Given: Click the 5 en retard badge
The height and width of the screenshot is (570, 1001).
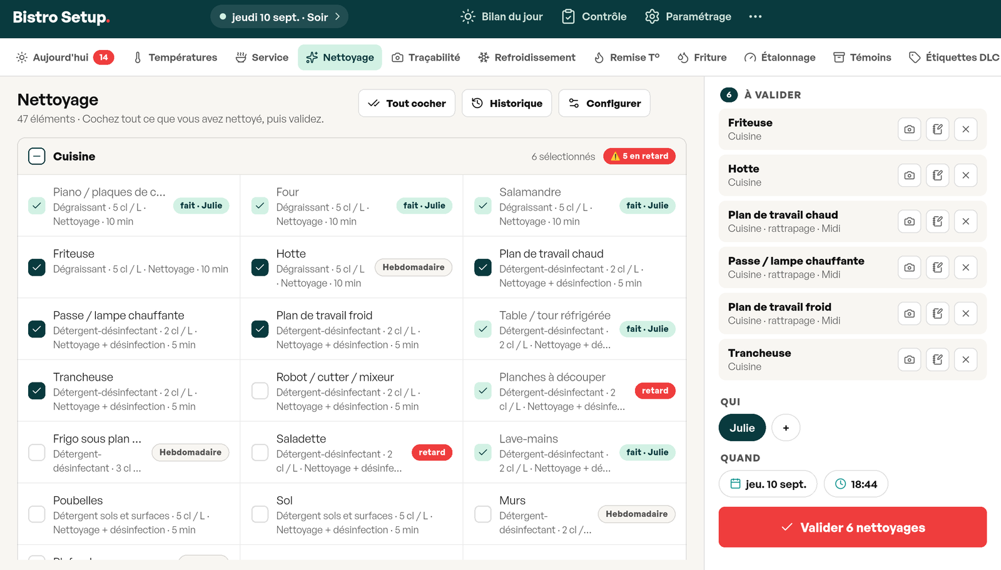Looking at the screenshot, I should (639, 156).
